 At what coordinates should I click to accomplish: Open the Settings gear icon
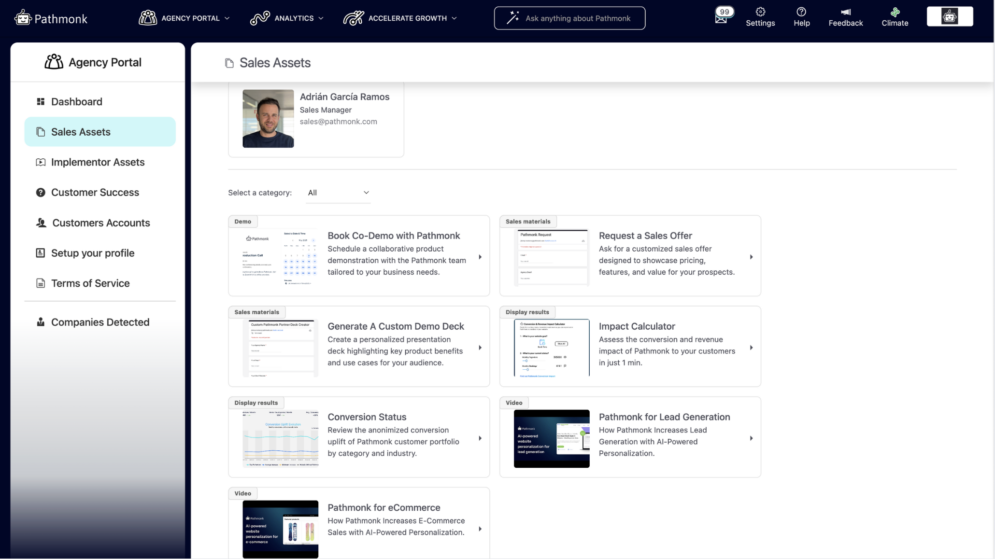click(x=760, y=12)
